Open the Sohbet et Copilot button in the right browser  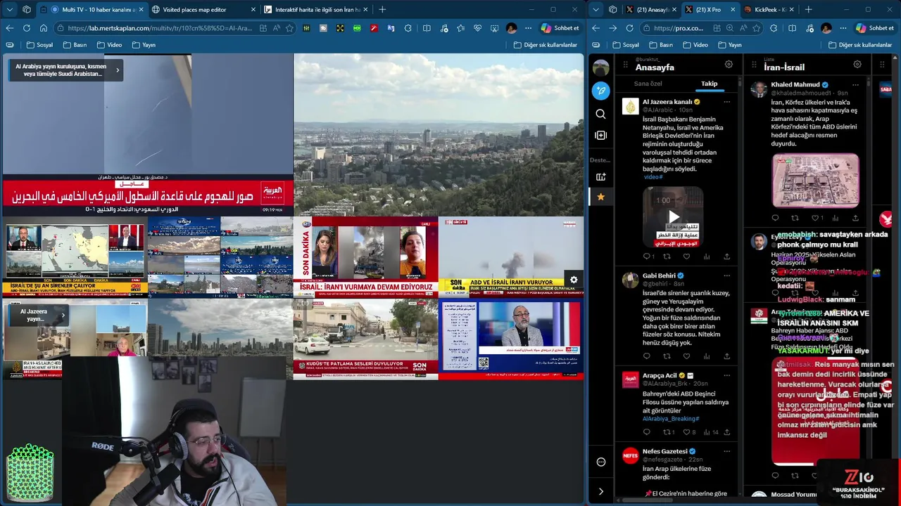coord(874,28)
